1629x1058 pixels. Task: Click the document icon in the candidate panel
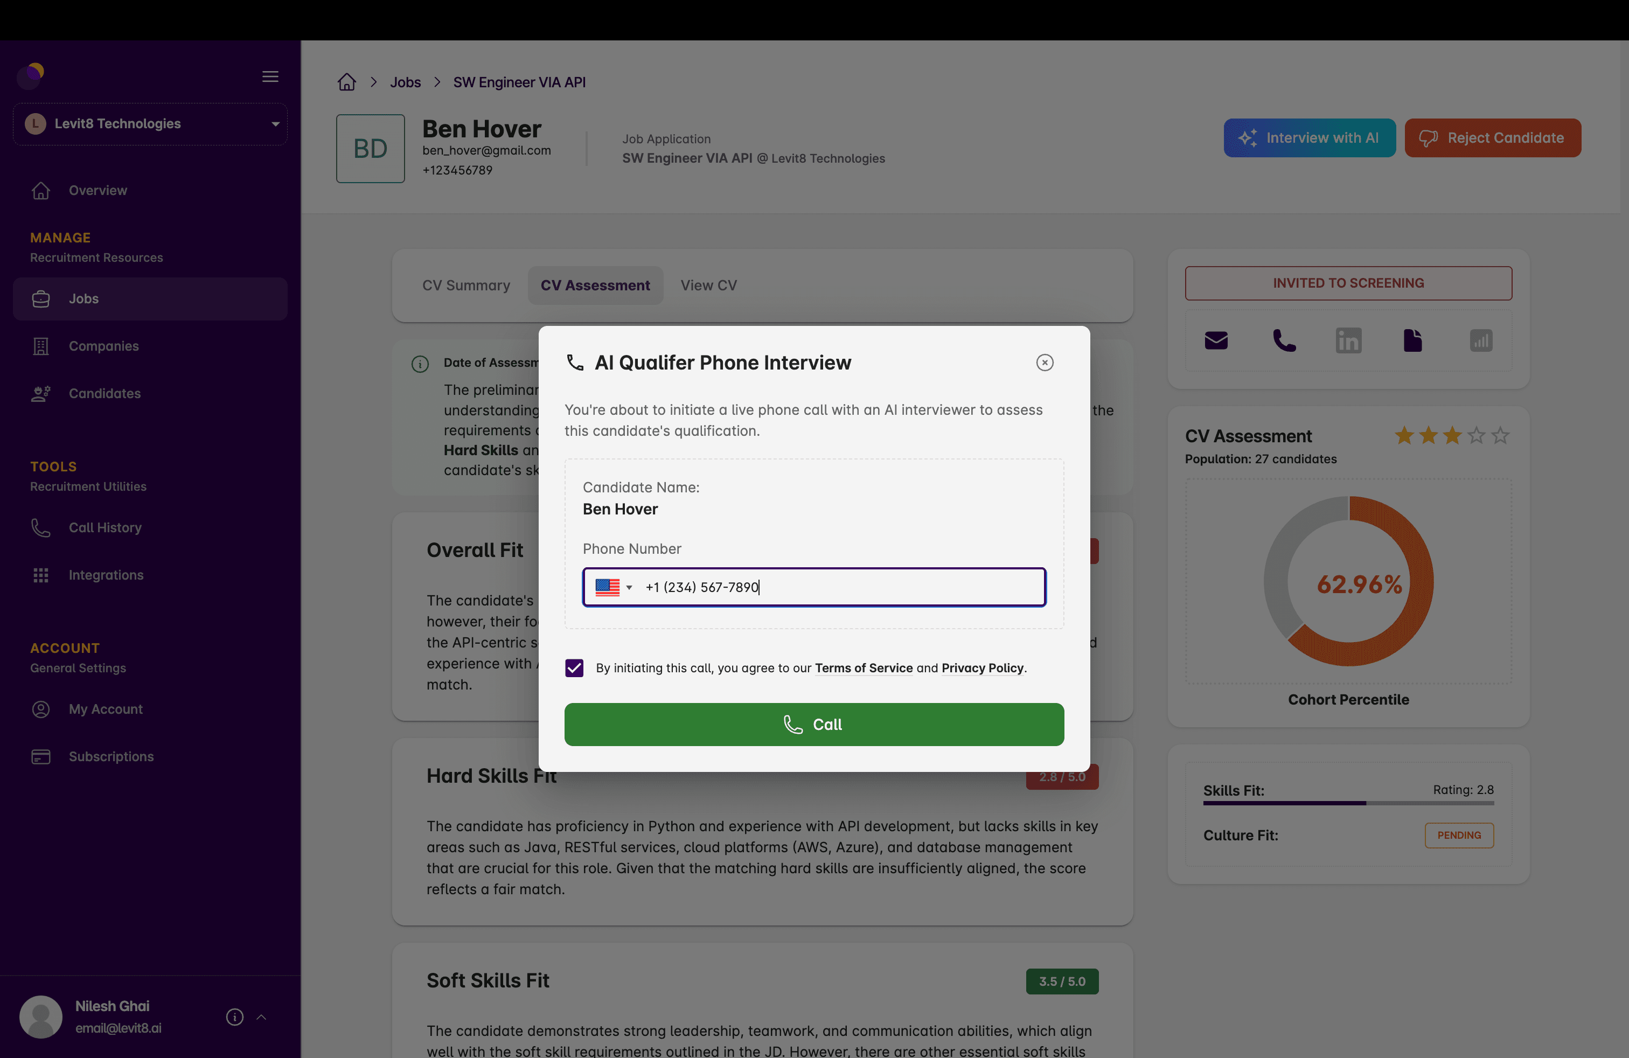pyautogui.click(x=1414, y=340)
